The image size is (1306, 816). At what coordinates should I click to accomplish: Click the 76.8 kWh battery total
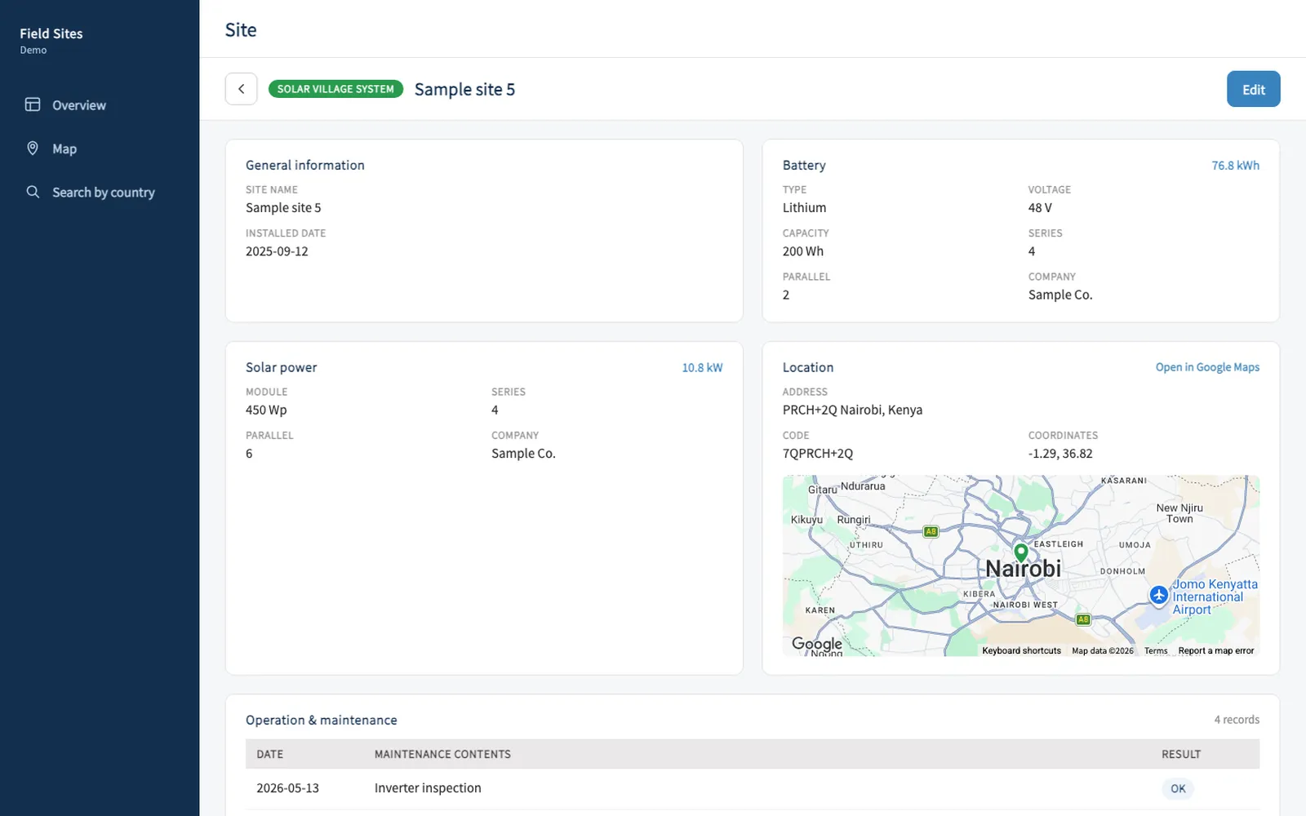1235,165
